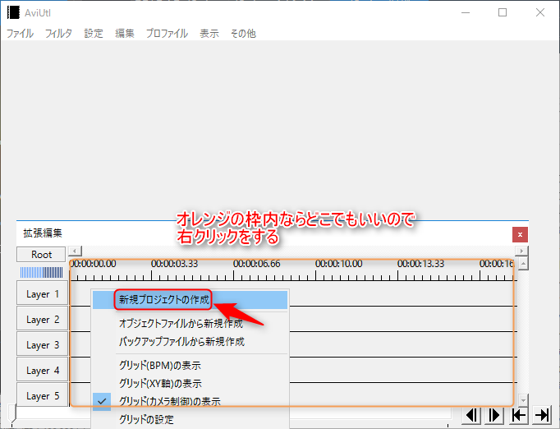Select 新規プロジェクトの作成 in context menu
This screenshot has height=429, width=560.
click(190, 300)
